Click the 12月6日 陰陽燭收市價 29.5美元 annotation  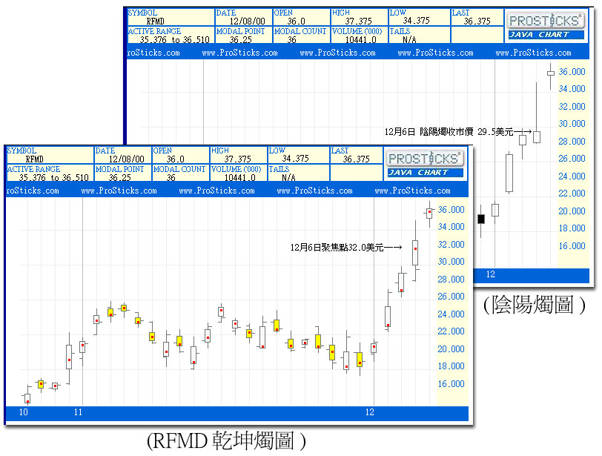(452, 131)
